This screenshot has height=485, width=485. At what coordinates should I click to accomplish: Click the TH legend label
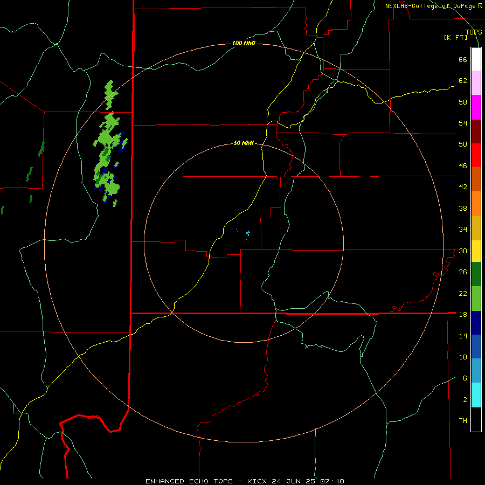[x=463, y=421]
